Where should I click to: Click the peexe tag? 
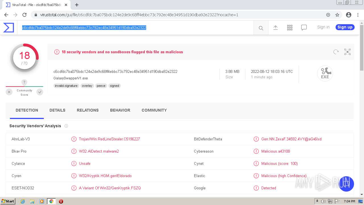(101, 86)
